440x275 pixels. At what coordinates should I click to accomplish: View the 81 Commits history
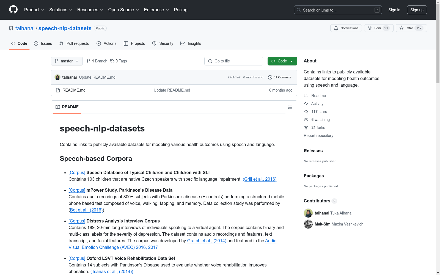click(x=279, y=77)
